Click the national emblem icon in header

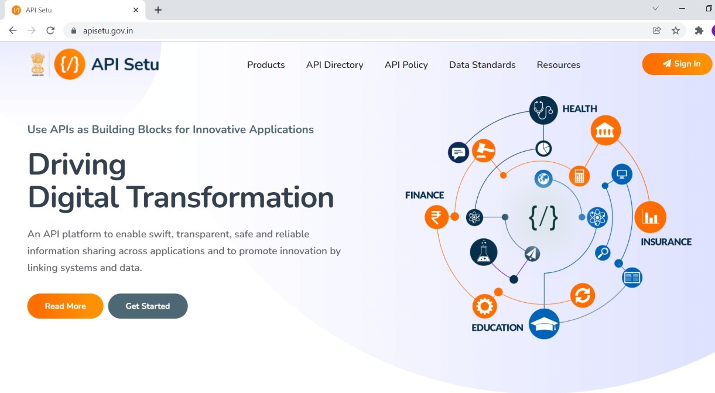tap(38, 64)
